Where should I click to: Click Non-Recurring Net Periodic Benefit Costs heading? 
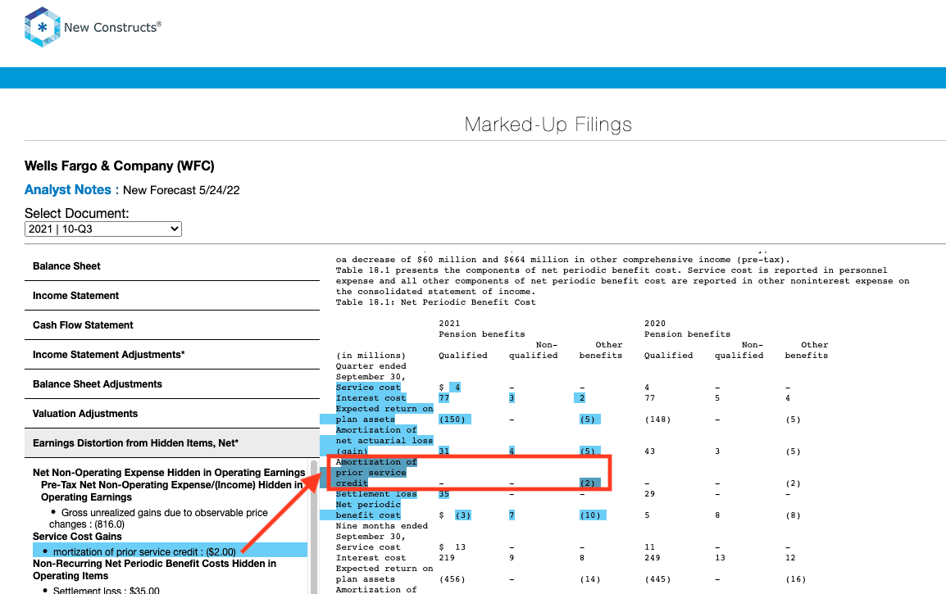(x=154, y=570)
